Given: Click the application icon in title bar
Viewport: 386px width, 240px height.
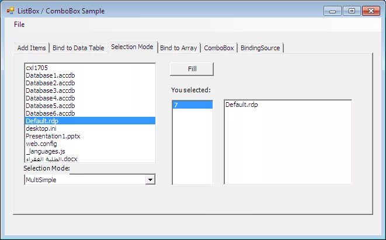Looking at the screenshot, I should point(10,11).
